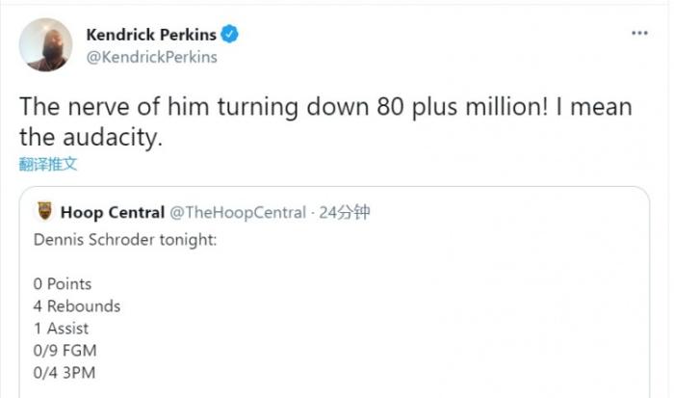Translate the tweet via 翻译推文
Image resolution: width=674 pixels, height=398 pixels.
click(48, 164)
